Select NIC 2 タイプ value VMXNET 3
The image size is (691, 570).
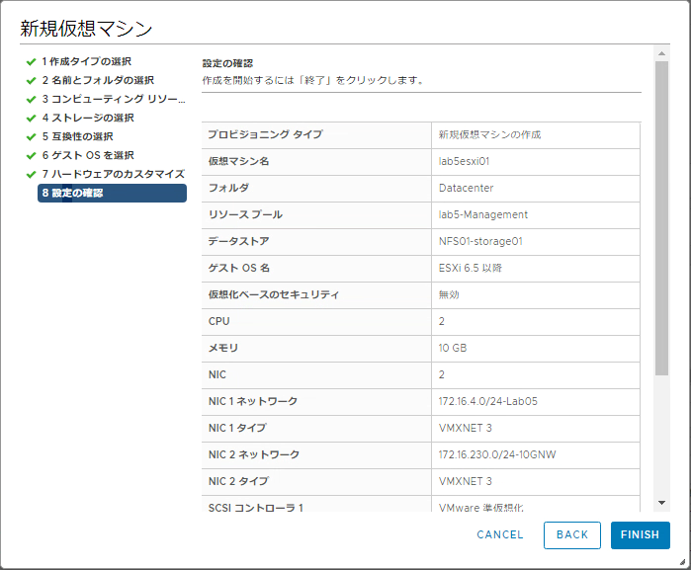pyautogui.click(x=465, y=481)
